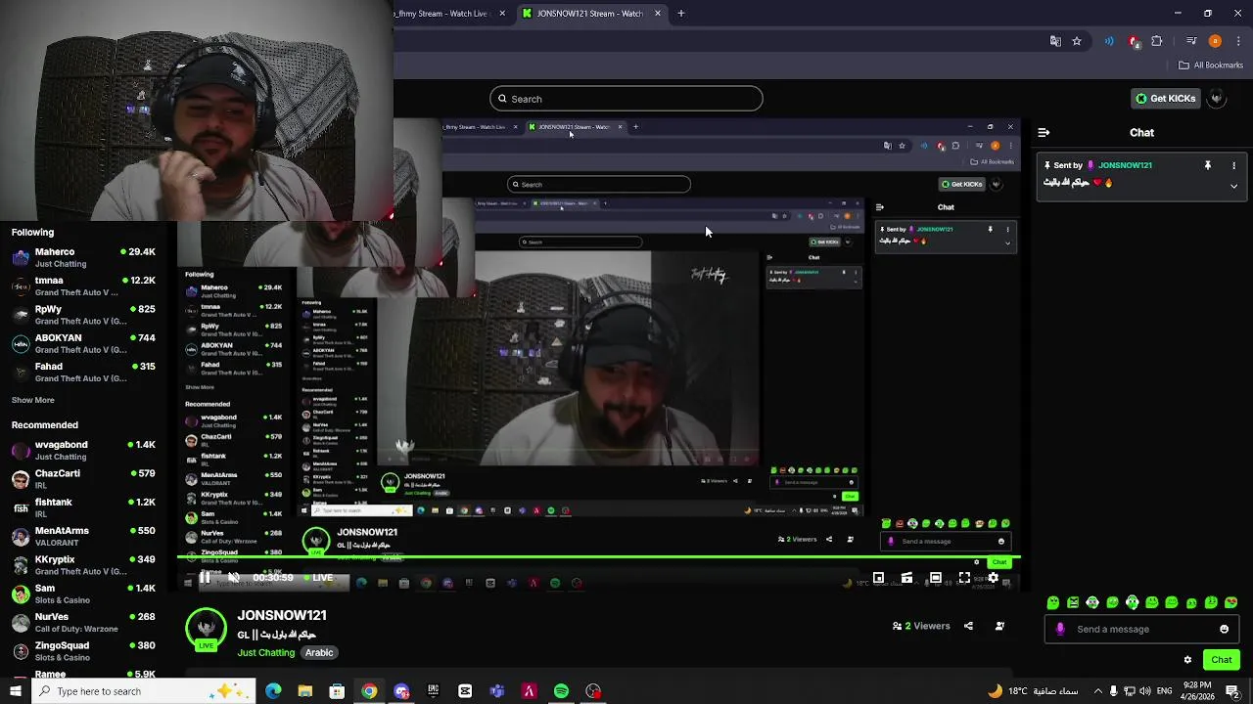Open ChazCarti recommended channel
The height and width of the screenshot is (704, 1253).
click(83, 478)
